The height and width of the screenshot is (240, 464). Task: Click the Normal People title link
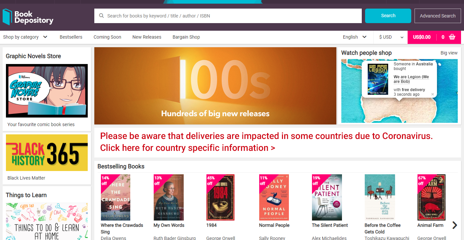tap(274, 225)
